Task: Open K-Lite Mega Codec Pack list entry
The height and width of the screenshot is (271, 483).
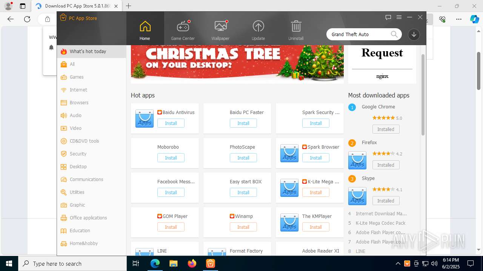Action: pyautogui.click(x=380, y=223)
